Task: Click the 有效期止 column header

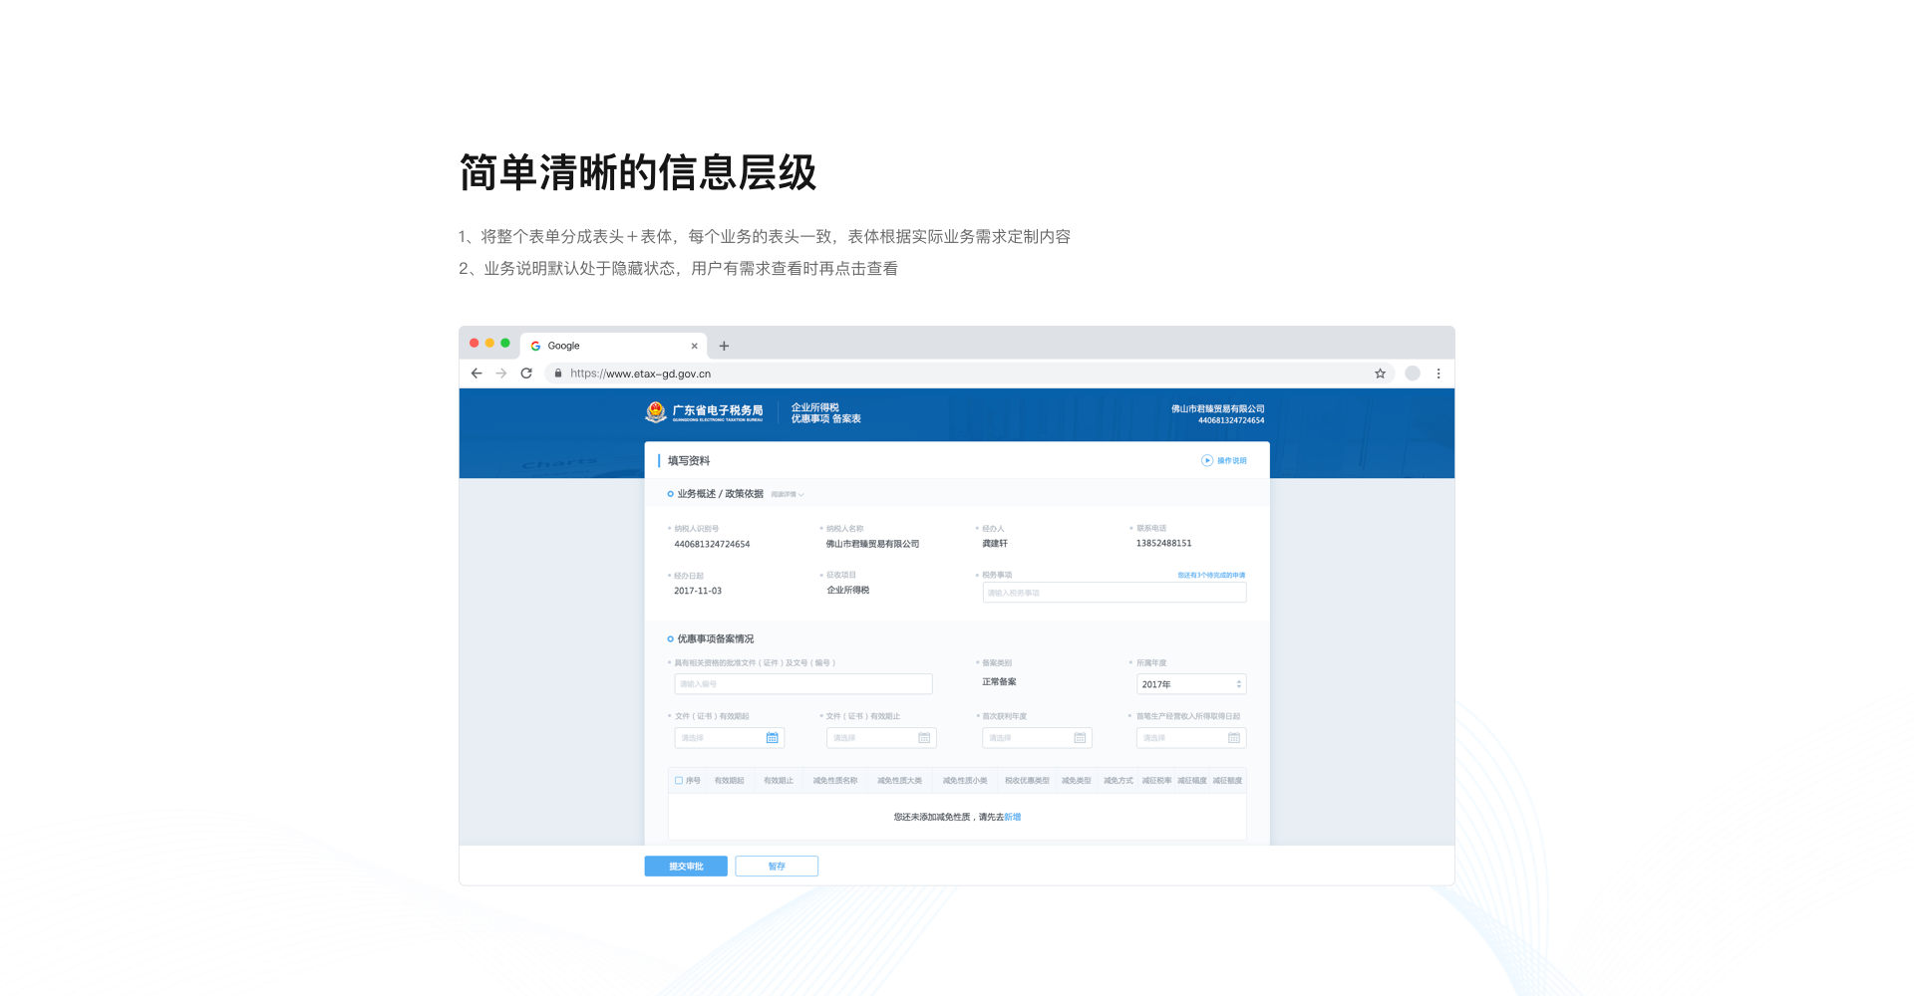Action: tap(779, 781)
